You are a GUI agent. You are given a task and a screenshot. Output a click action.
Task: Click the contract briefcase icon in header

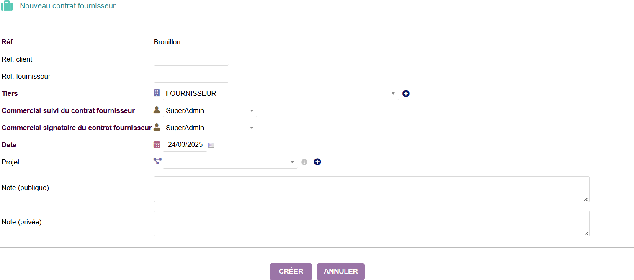pos(7,6)
